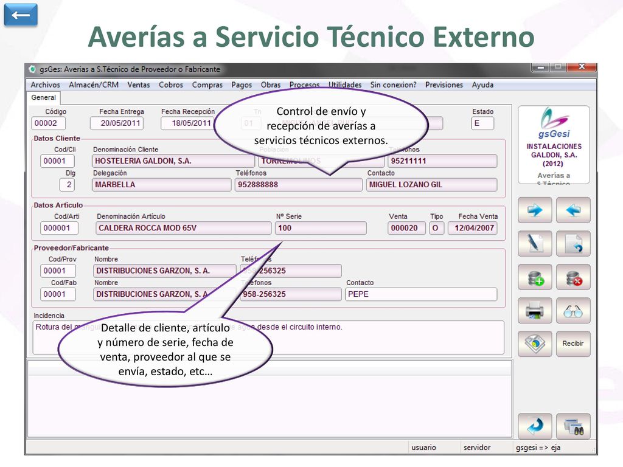Click the gsgesi => eja status entry
Viewport: 623px width, 467px height.
coord(538,448)
